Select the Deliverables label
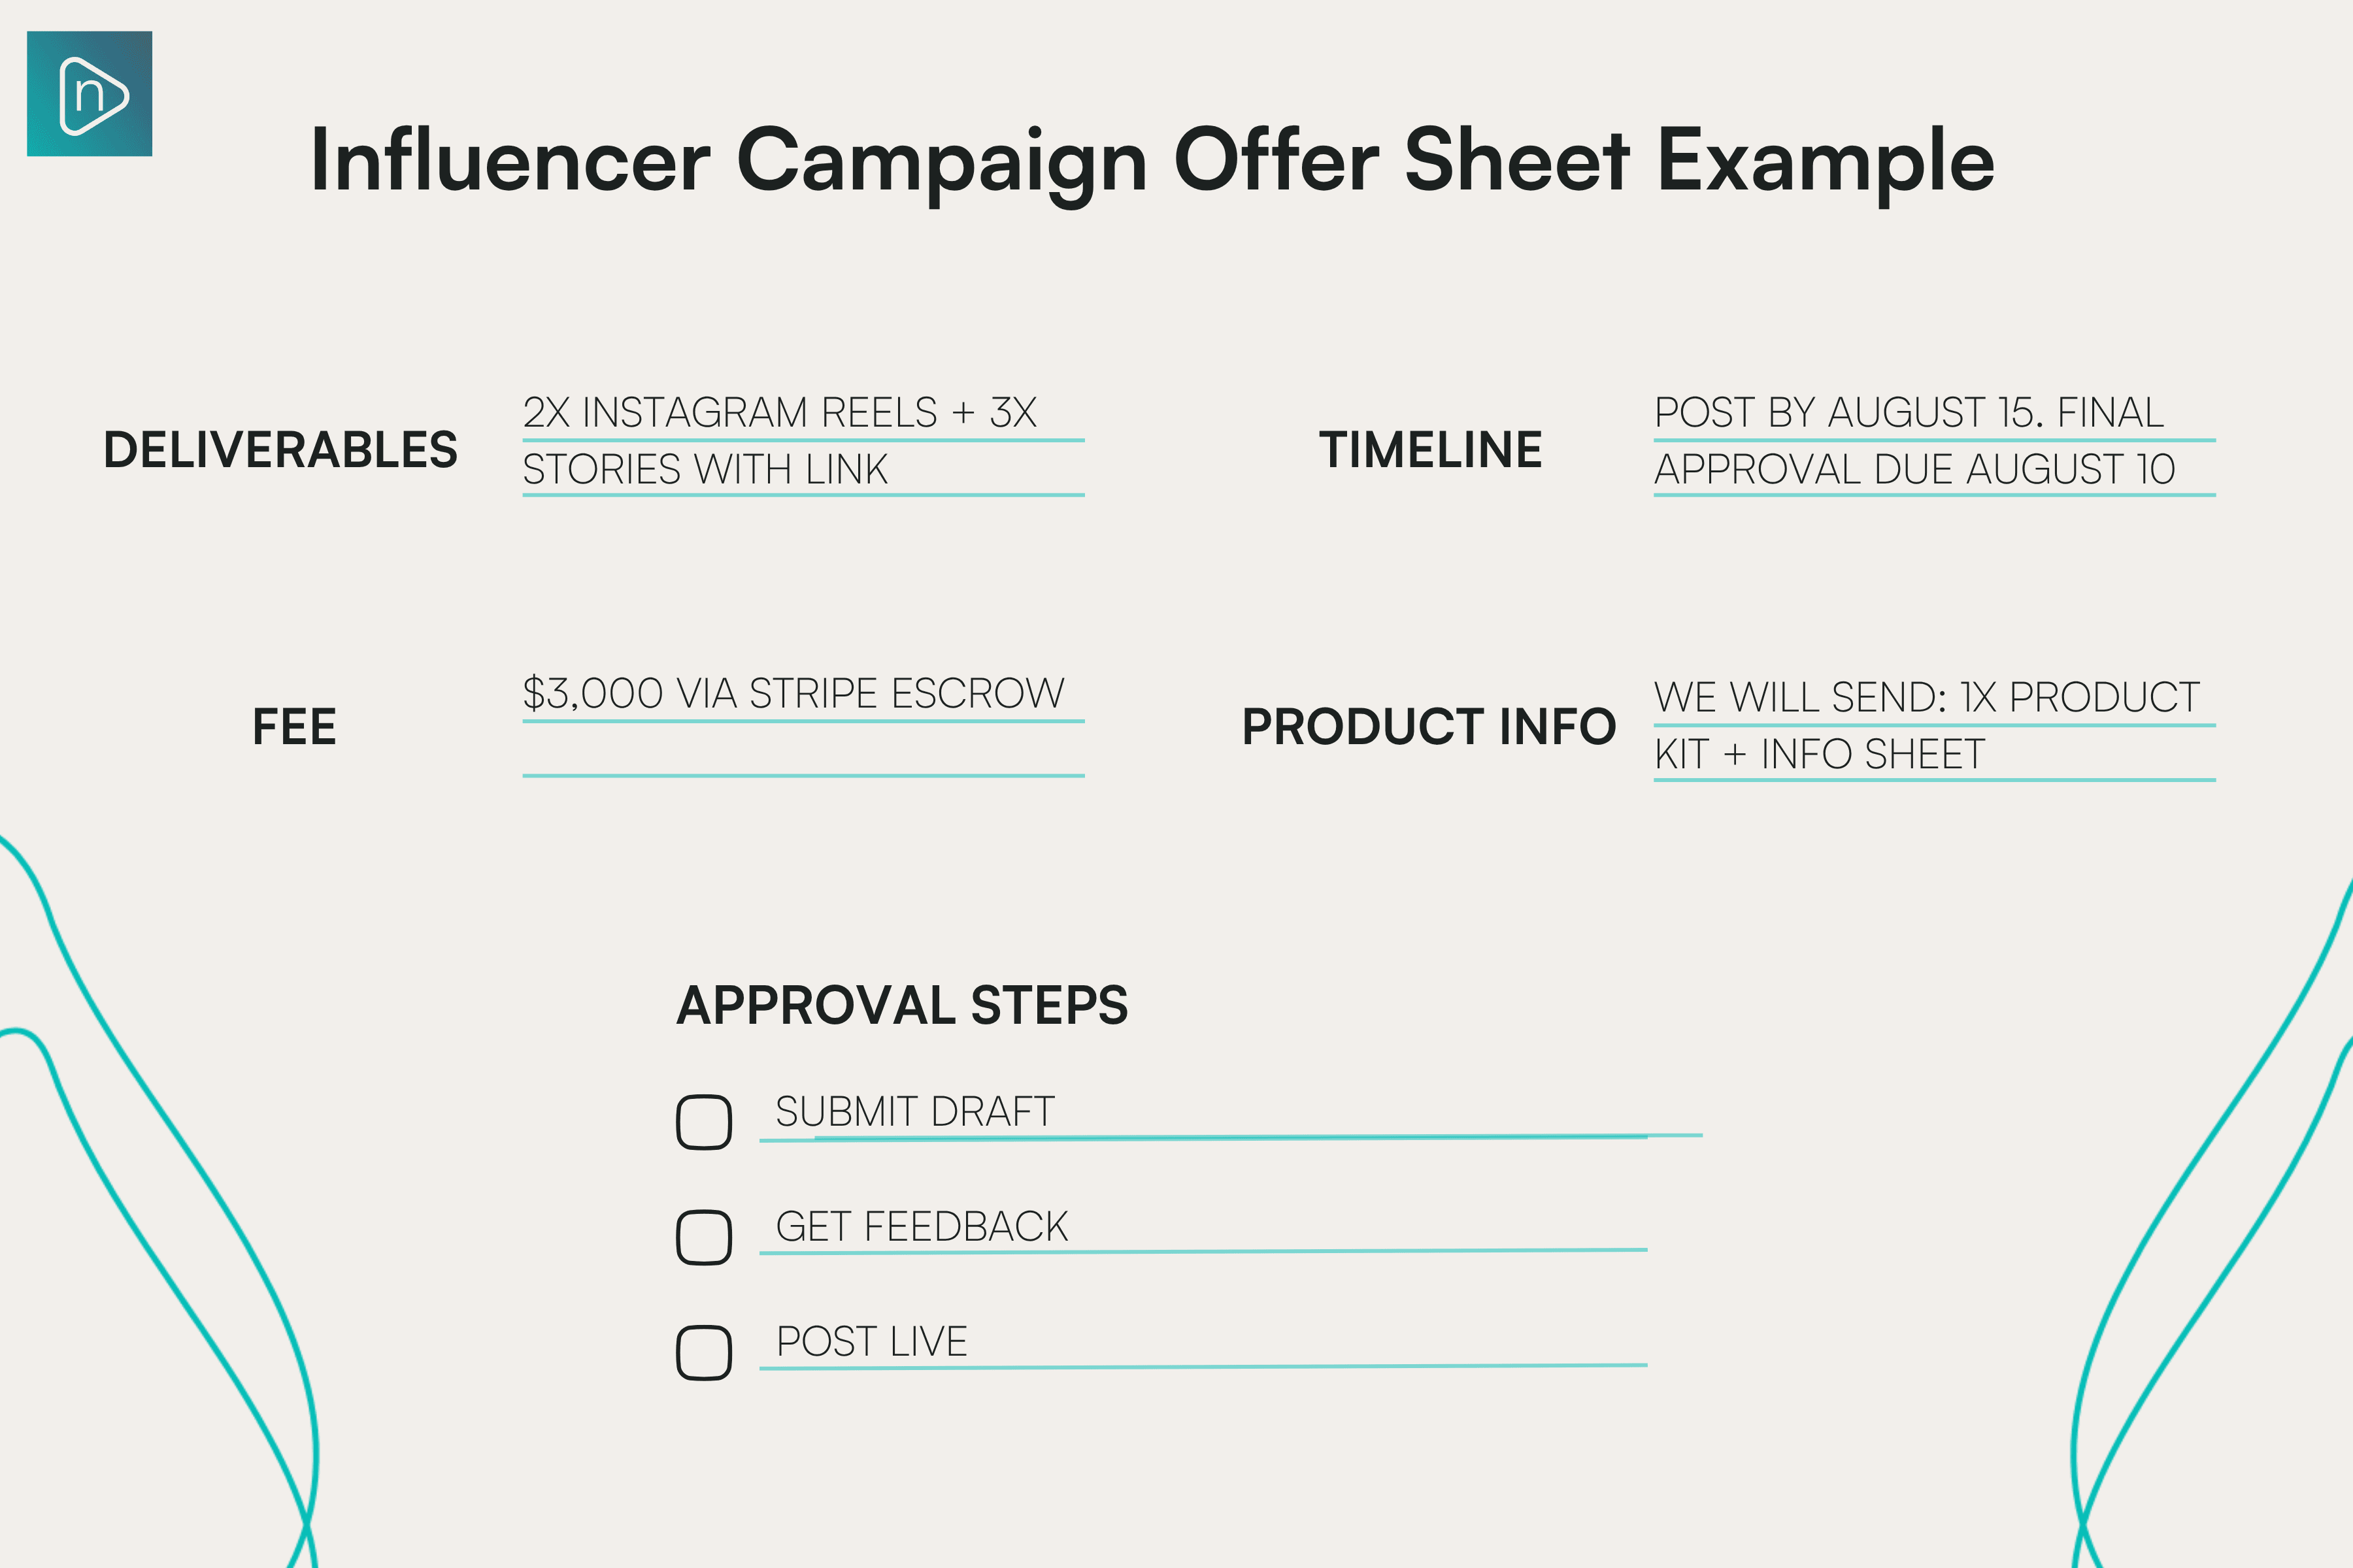Screen dimensions: 2353x1568 [280, 450]
